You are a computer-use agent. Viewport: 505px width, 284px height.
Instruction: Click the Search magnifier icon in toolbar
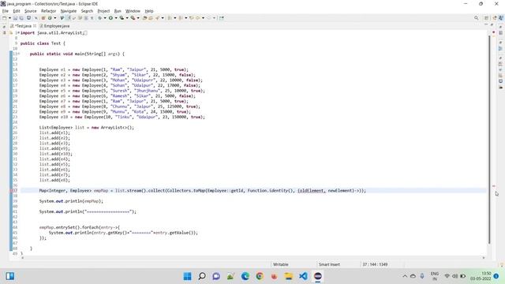[476, 18]
